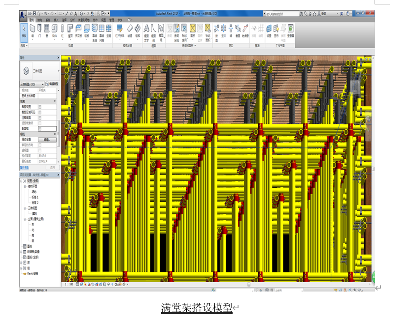Open the 三维视图 (3D) instance dropdown

[32, 84]
